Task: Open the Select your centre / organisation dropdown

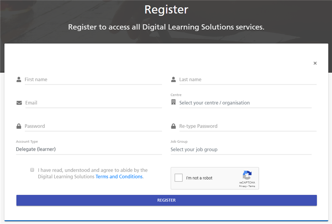Action: coord(245,103)
